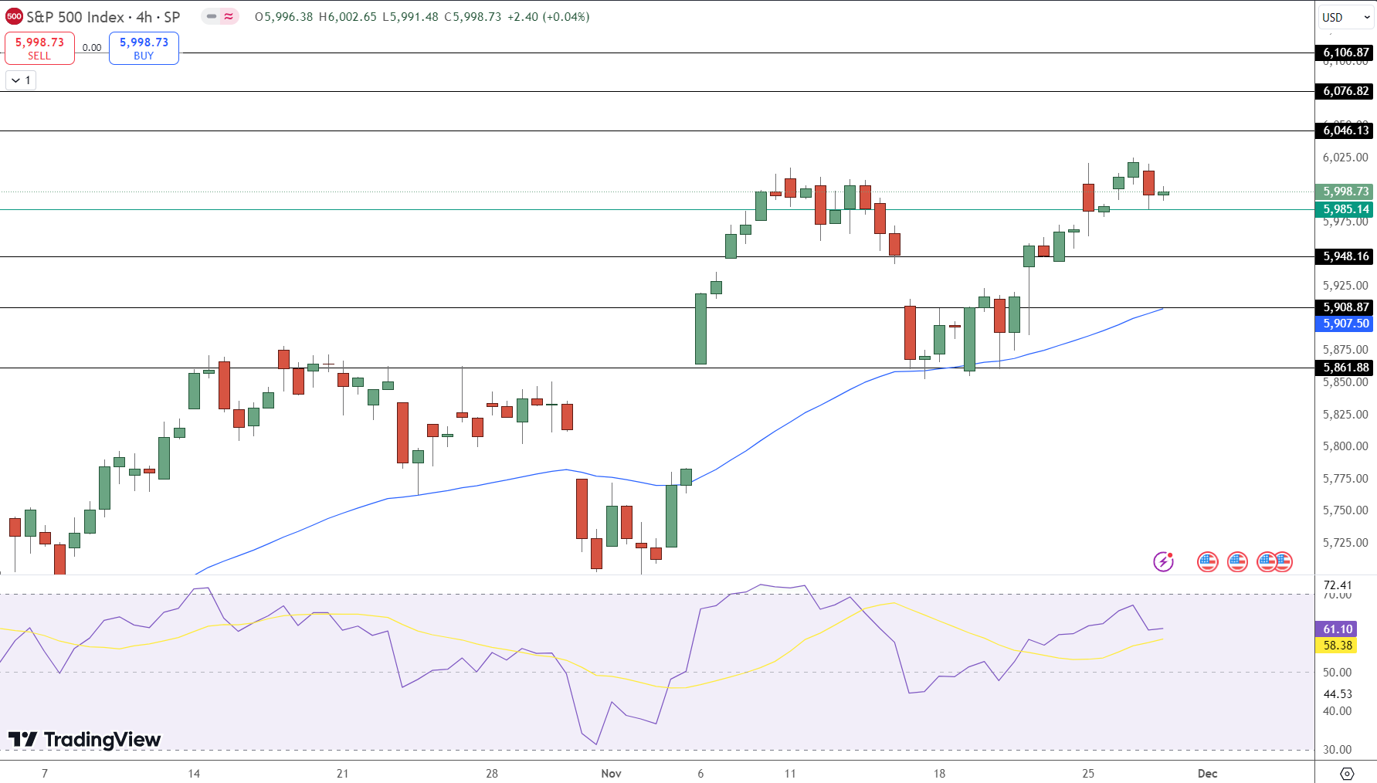
Task: Click the grey dash status pill icon
Action: 211,16
